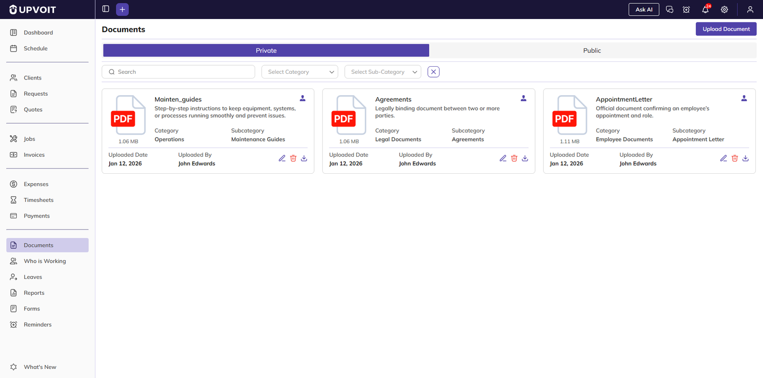The height and width of the screenshot is (378, 763).
Task: Click the Ask AI button
Action: coord(644,10)
